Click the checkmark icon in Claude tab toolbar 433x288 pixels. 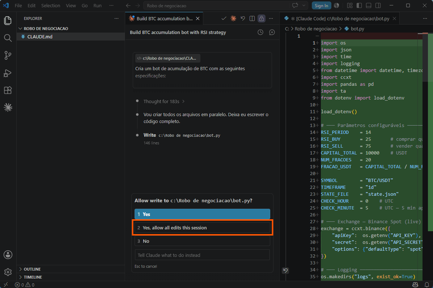pos(224,18)
